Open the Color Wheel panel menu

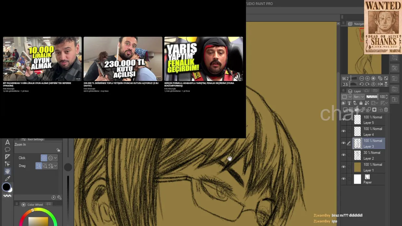pos(16,205)
